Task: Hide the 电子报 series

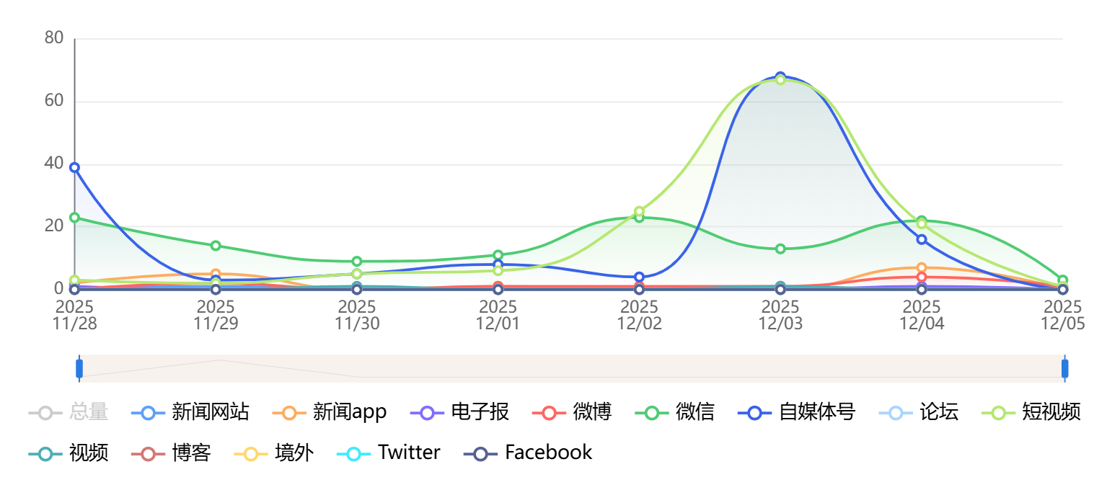Action: point(459,412)
